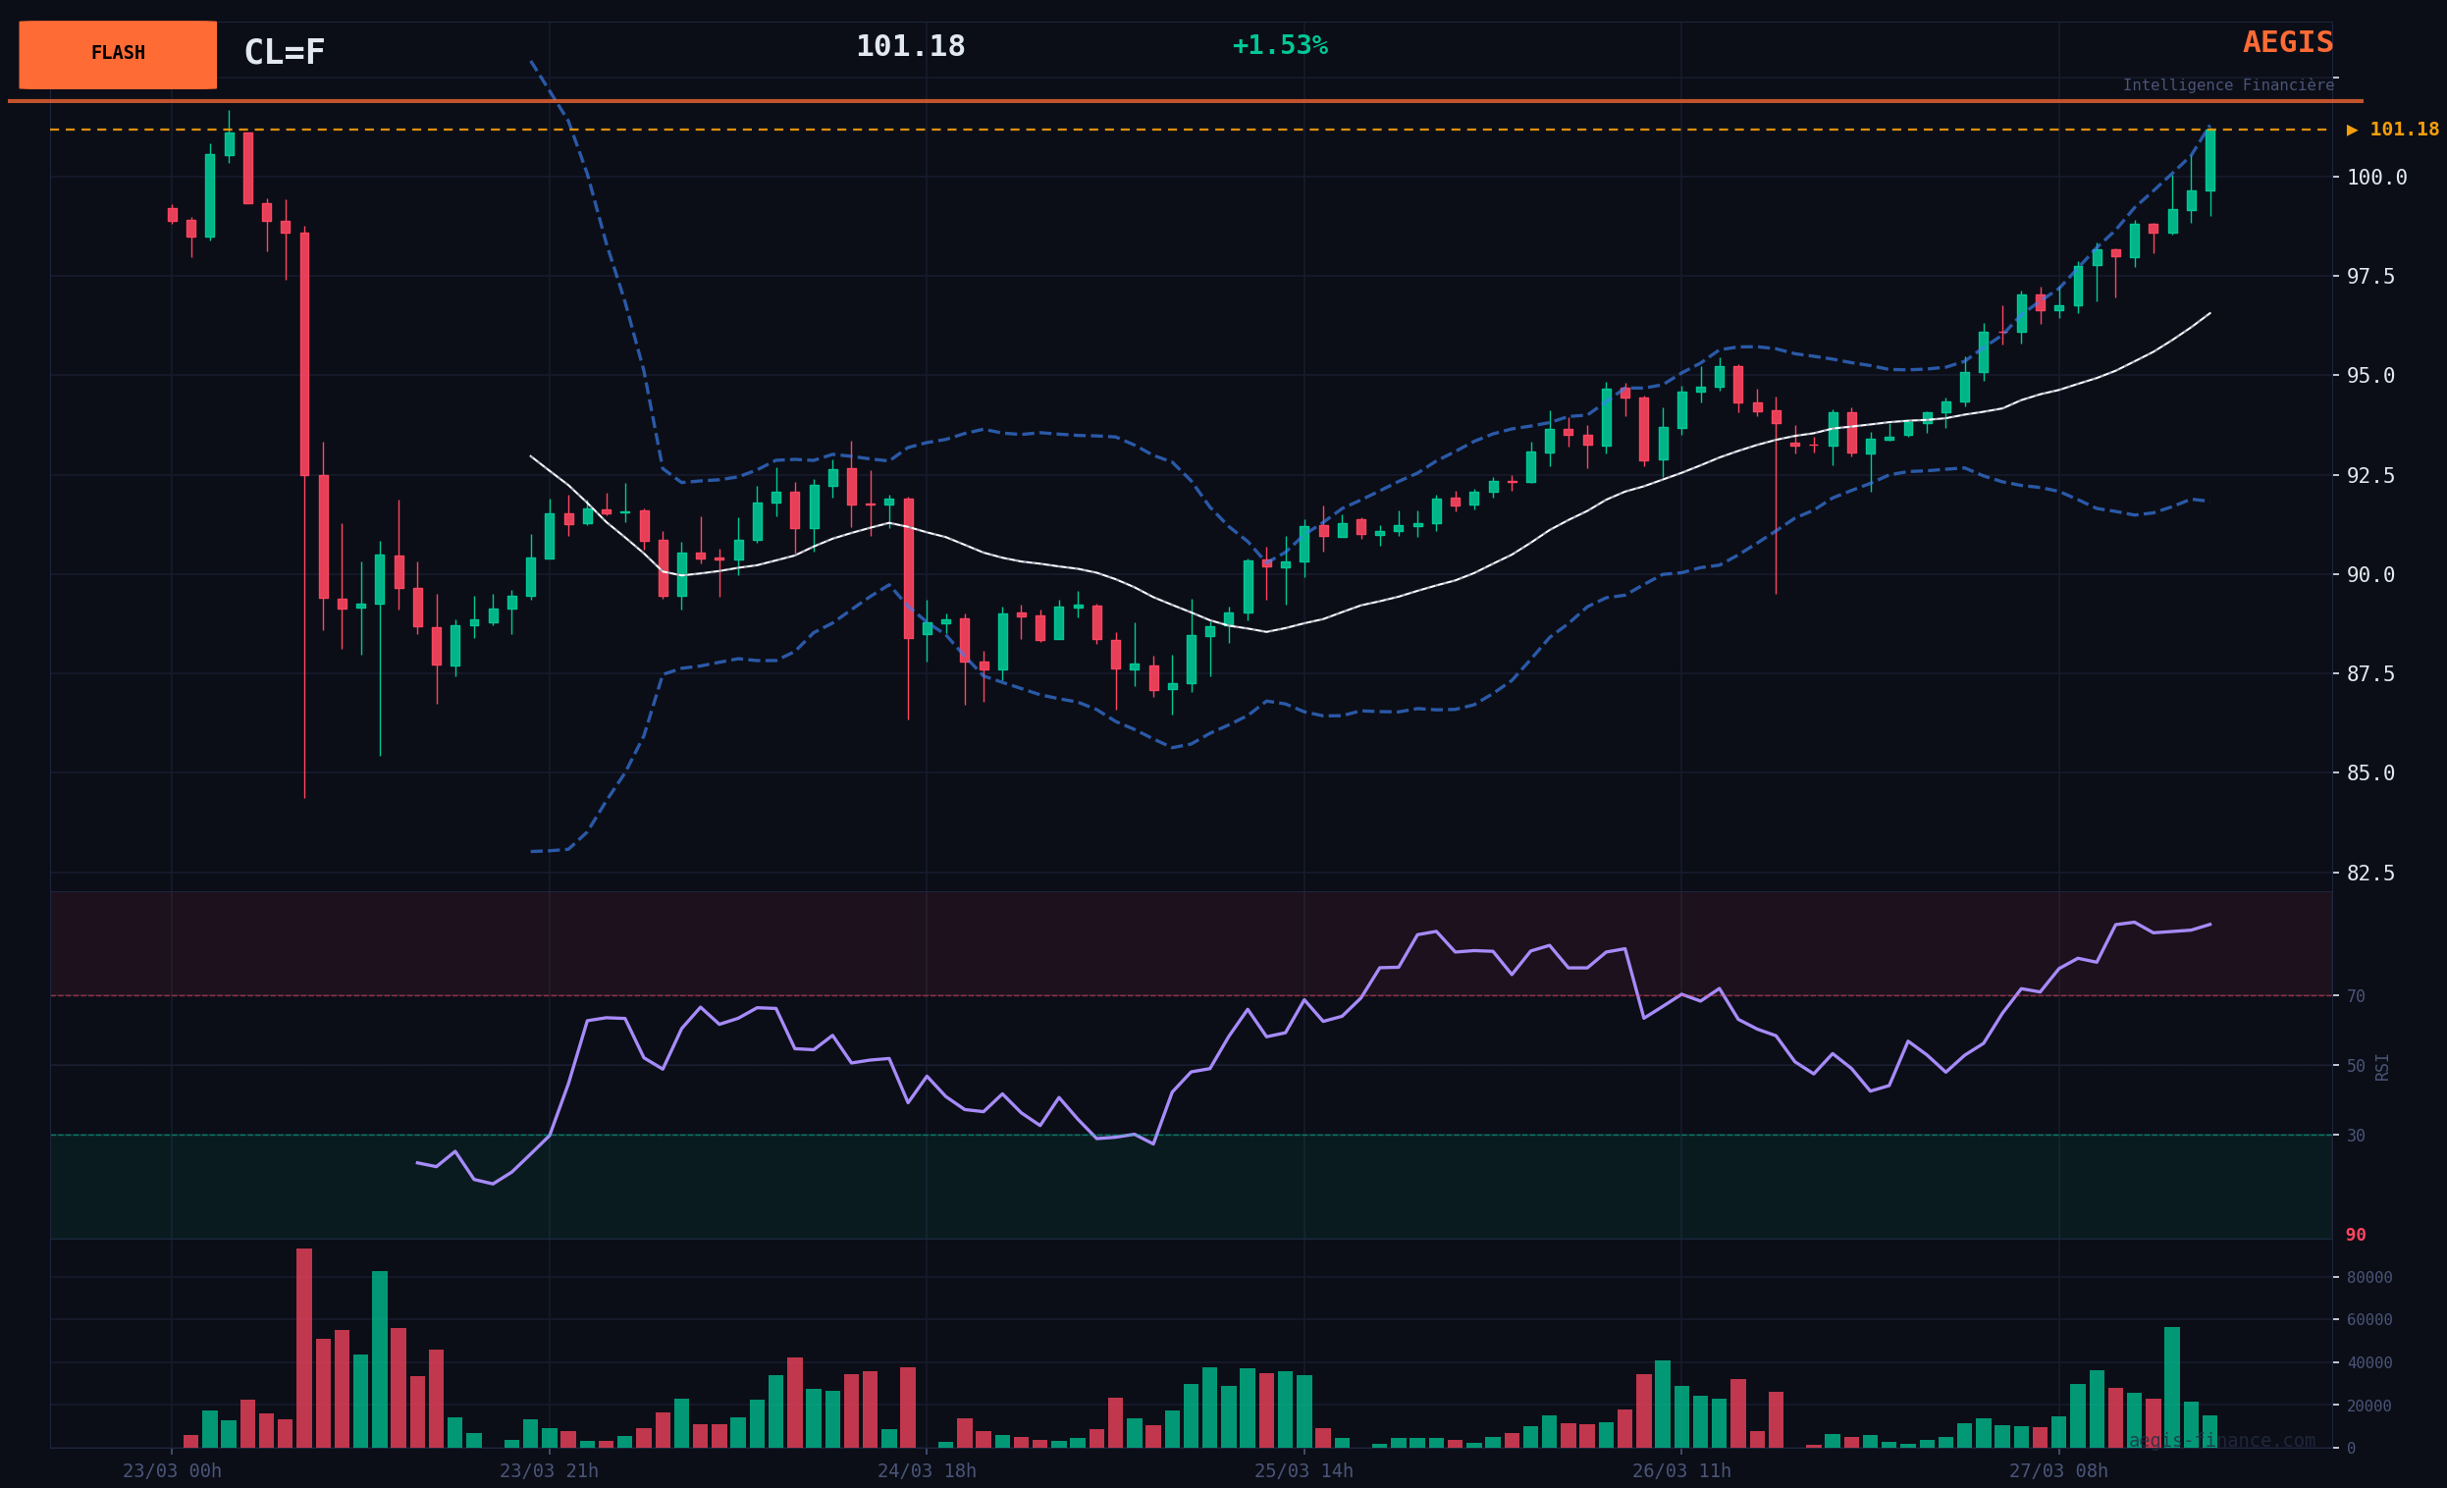Click the 23/03 00h date label
The height and width of the screenshot is (1488, 2447).
tap(172, 1471)
